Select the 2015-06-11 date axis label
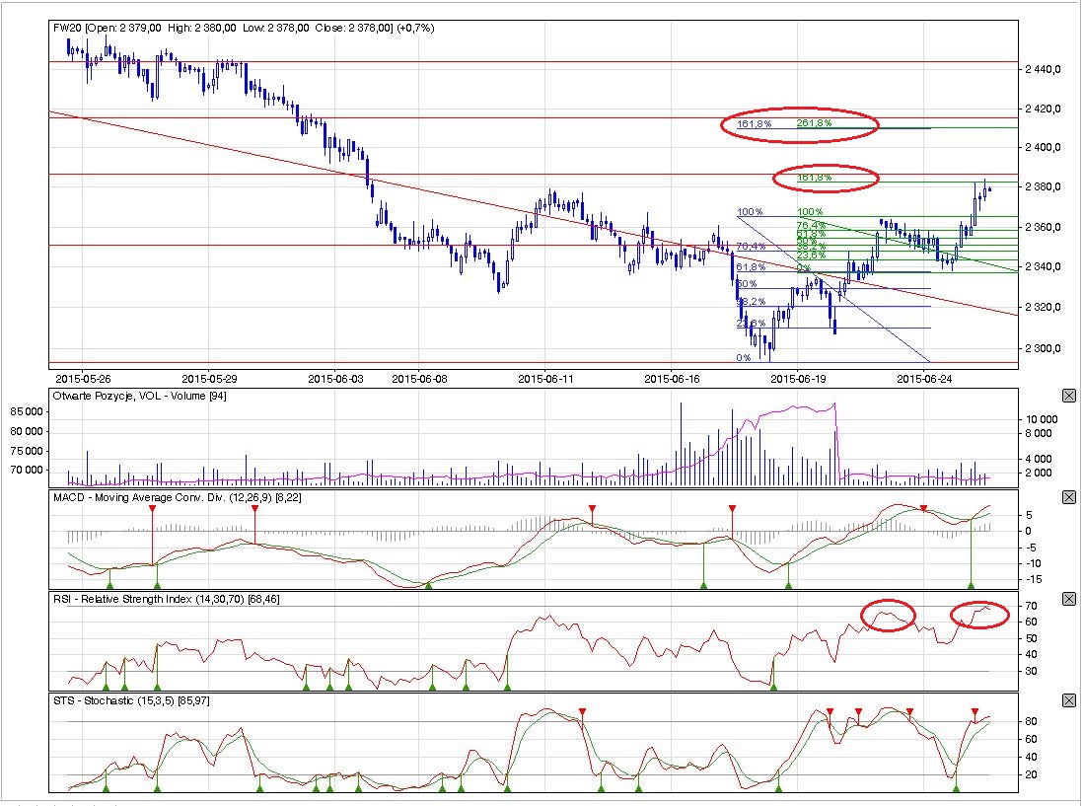 [x=545, y=378]
